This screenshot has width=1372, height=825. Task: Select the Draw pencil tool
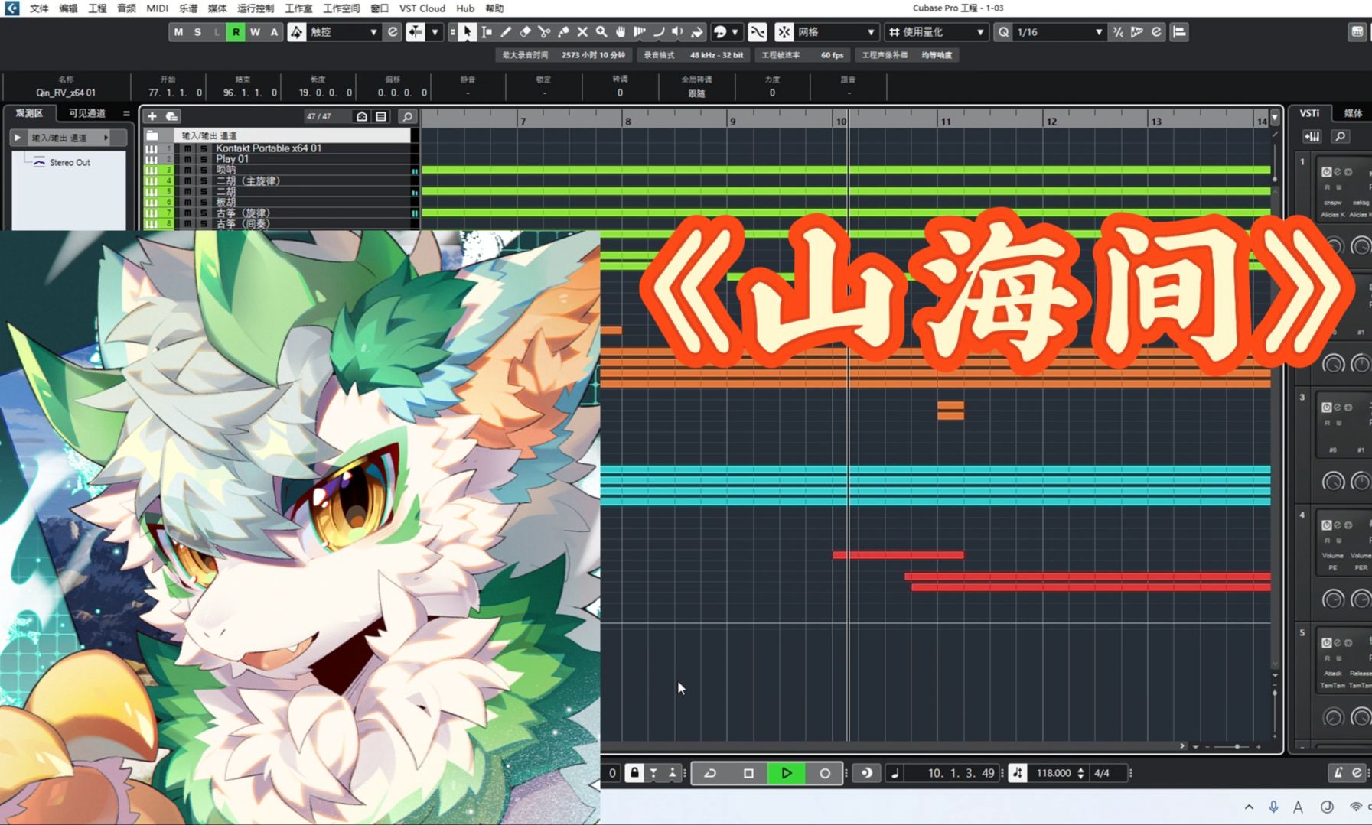(x=505, y=32)
